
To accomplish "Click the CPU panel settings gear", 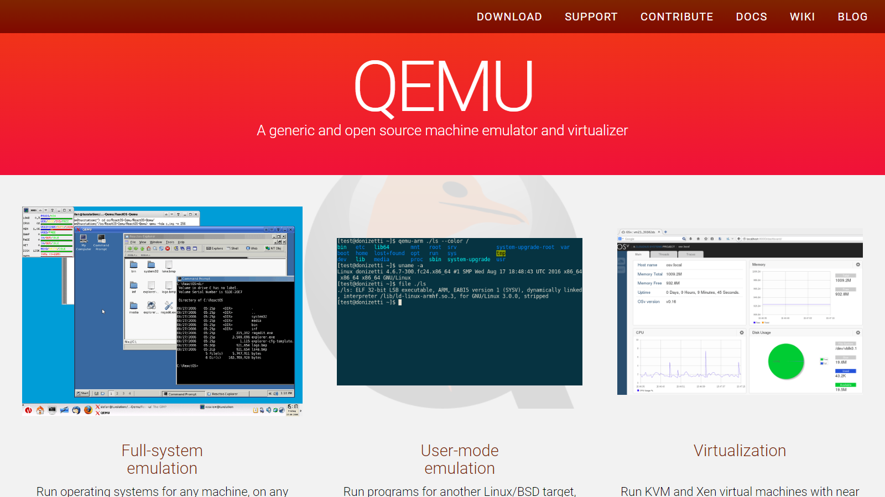I will tap(742, 332).
